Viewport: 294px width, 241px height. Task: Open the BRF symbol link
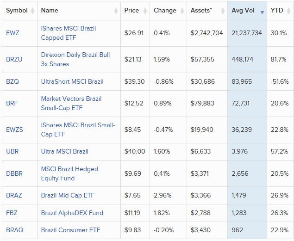point(12,103)
